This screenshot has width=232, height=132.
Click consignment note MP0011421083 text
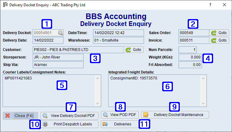point(18,78)
